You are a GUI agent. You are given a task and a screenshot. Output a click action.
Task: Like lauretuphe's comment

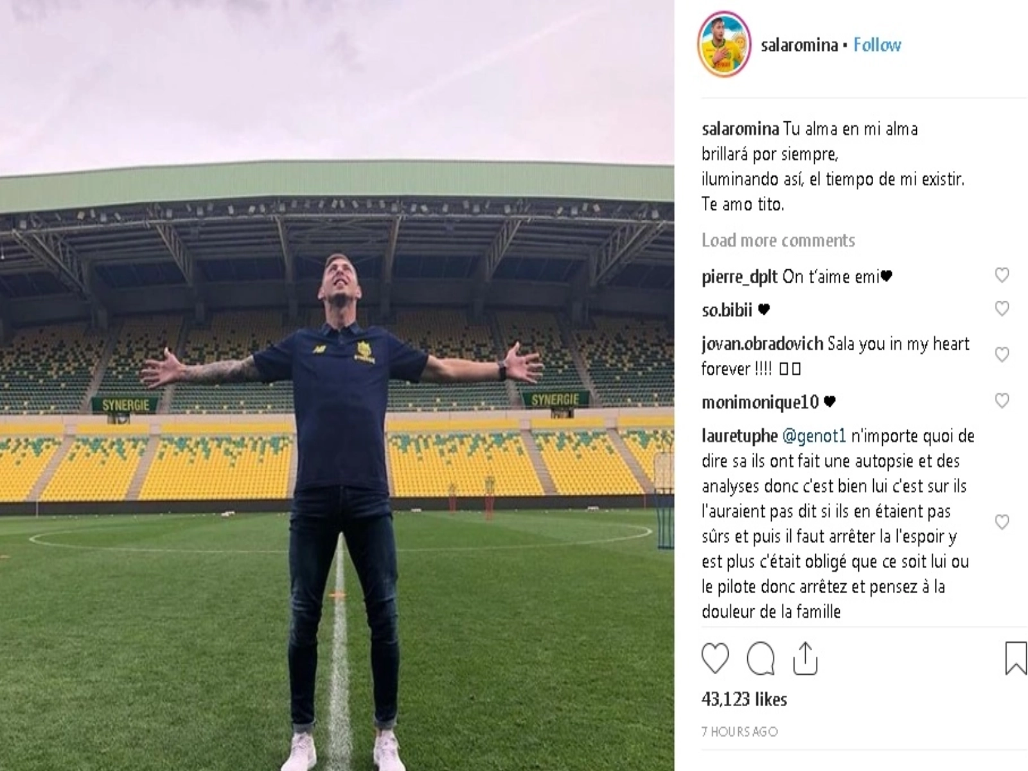click(x=1002, y=522)
